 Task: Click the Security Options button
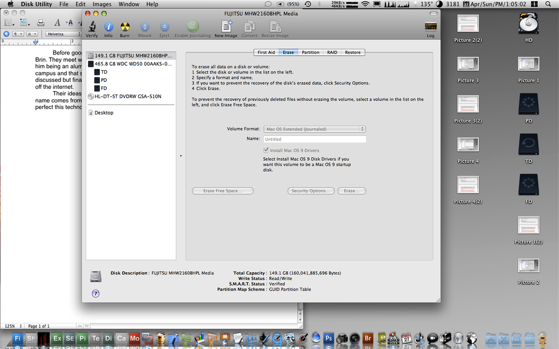pyautogui.click(x=311, y=191)
